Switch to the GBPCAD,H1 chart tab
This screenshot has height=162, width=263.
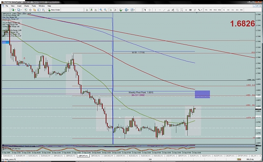pos(96,156)
